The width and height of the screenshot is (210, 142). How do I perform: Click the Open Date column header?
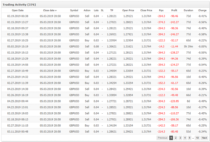pos(18,10)
